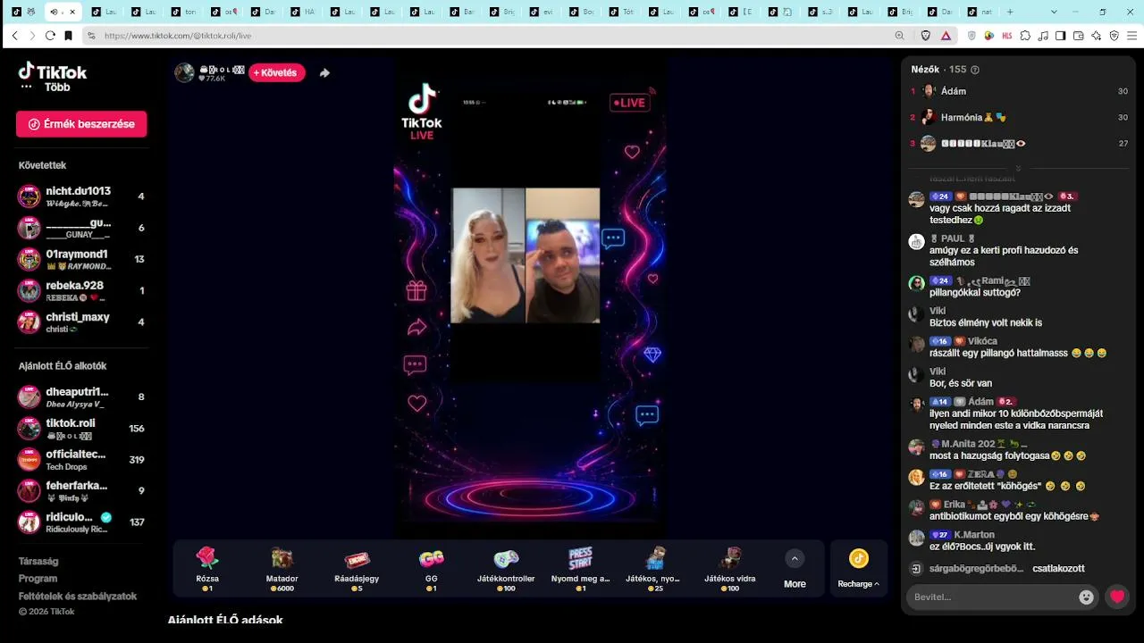Click the zoom magnifier icon in address bar

pos(899,36)
